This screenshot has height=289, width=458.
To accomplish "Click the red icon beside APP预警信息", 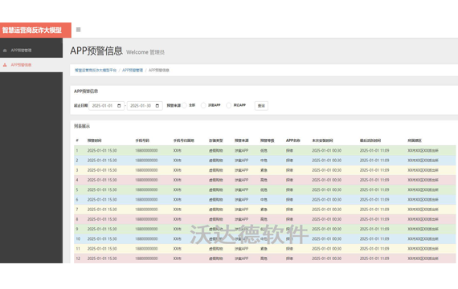I will (x=5, y=65).
